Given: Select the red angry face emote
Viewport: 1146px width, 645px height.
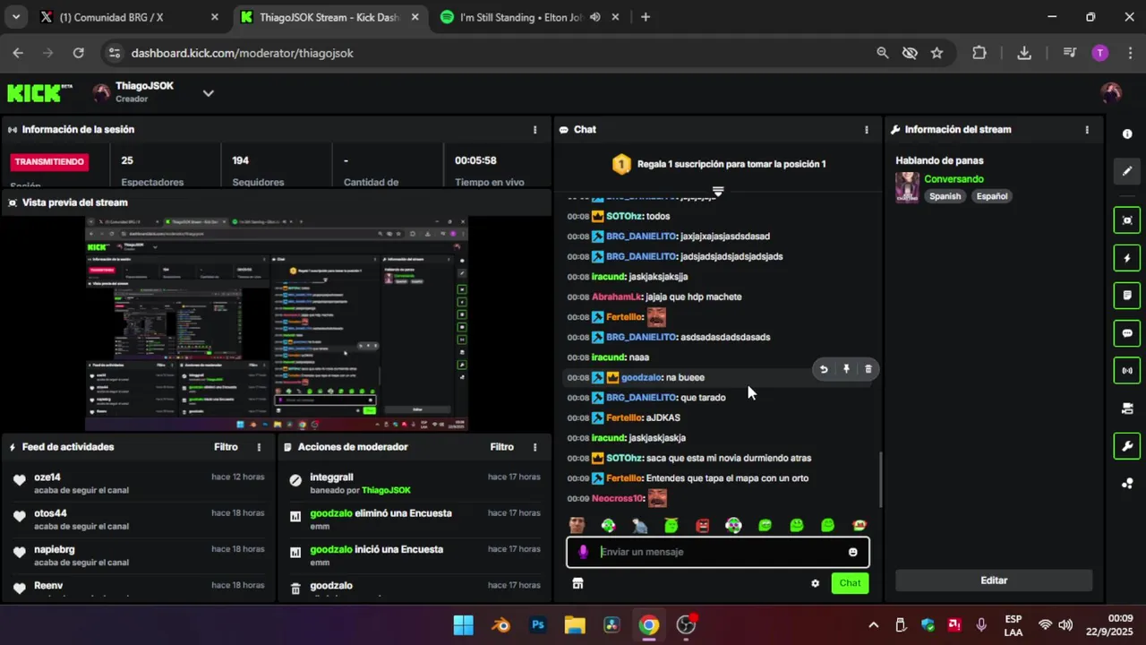Looking at the screenshot, I should click(703, 526).
